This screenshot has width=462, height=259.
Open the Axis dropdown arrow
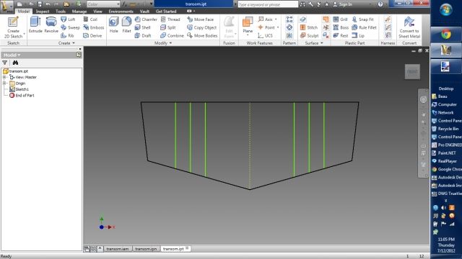276,19
